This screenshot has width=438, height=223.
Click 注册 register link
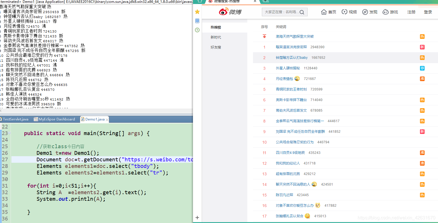[x=411, y=12]
